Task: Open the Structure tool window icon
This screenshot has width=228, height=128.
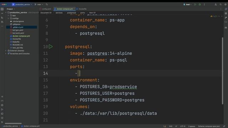Action: [x=2, y=17]
